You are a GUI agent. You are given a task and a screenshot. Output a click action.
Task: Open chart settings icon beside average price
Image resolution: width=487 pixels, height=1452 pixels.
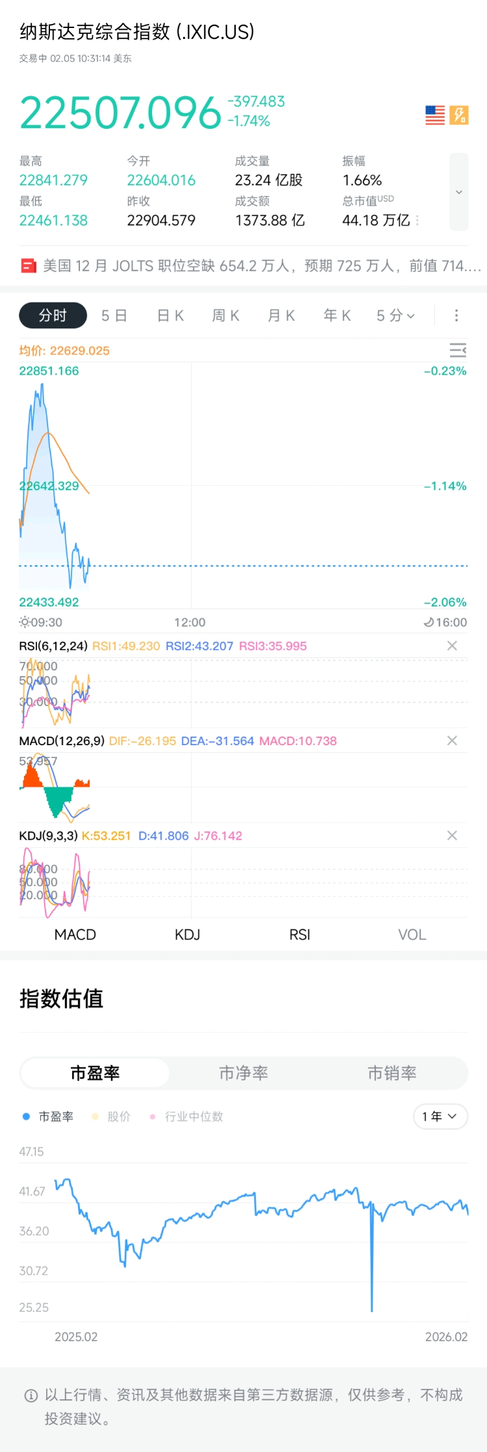coord(458,350)
